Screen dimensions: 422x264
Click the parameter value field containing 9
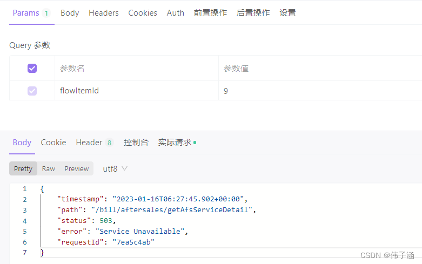tap(319, 91)
